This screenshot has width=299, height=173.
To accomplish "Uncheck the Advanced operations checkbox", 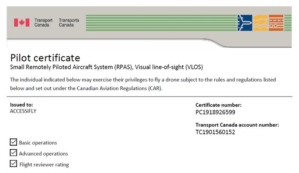I will pyautogui.click(x=13, y=153).
